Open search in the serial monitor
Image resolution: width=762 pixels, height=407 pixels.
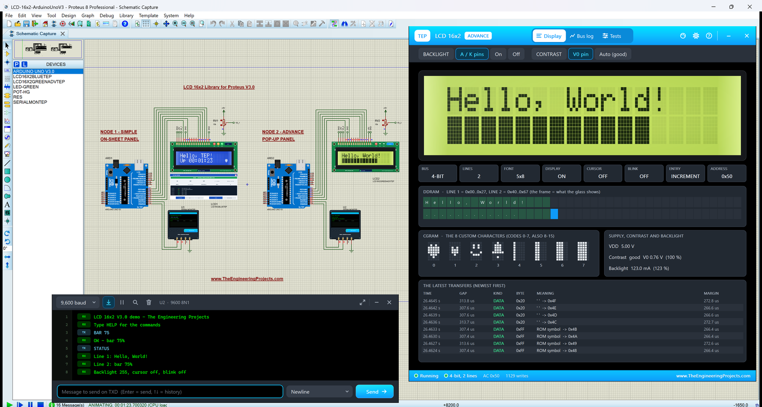(135, 302)
